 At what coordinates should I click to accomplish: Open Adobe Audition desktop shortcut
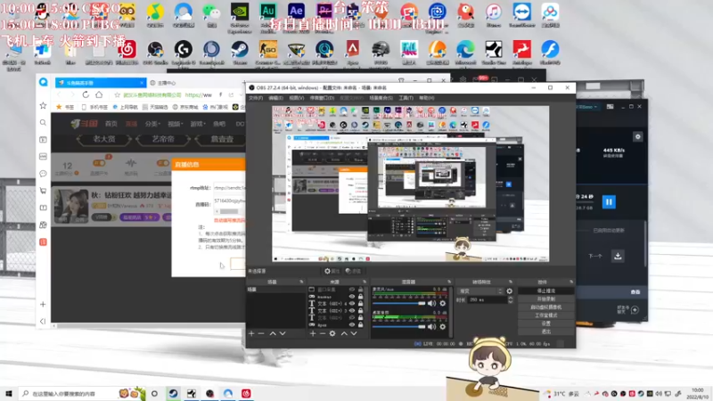268,12
